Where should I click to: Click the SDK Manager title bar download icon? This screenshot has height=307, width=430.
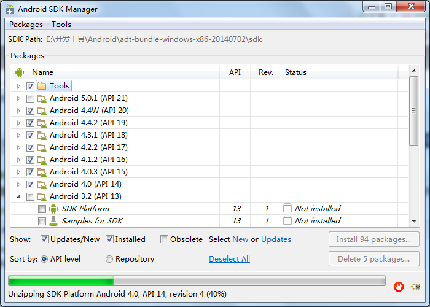(x=10, y=9)
